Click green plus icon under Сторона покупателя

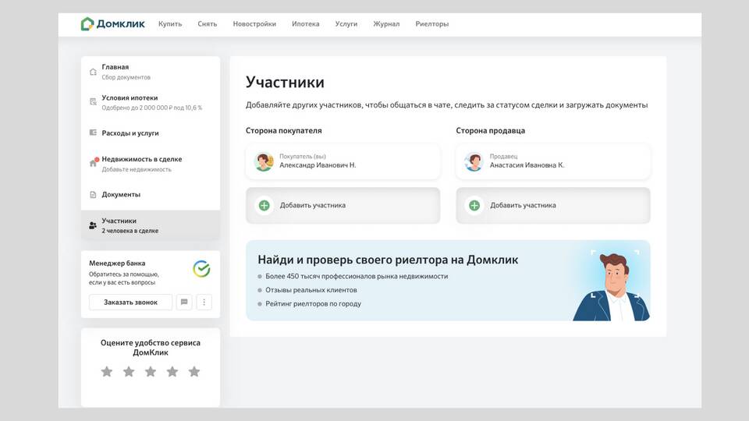[x=264, y=205]
